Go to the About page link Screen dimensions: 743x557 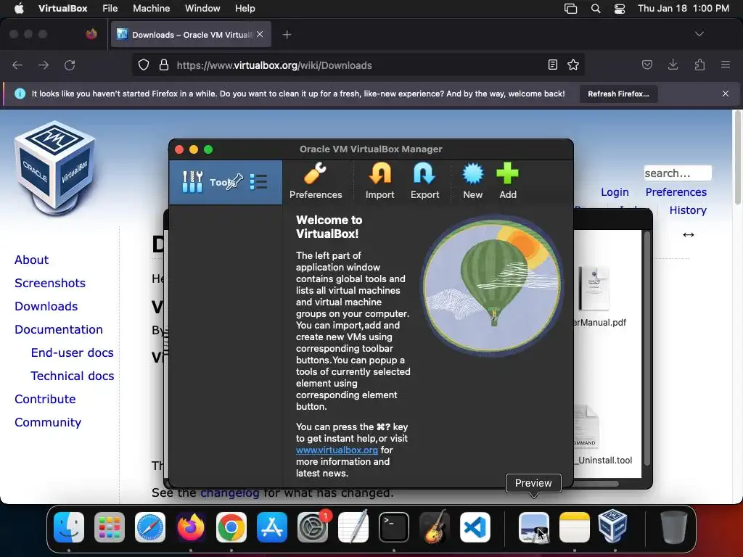pyautogui.click(x=31, y=260)
